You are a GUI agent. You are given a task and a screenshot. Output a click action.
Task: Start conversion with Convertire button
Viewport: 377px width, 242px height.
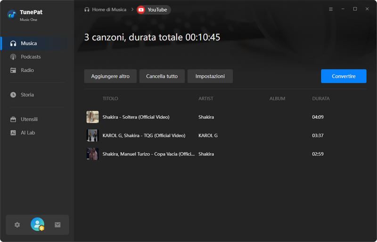tap(344, 76)
